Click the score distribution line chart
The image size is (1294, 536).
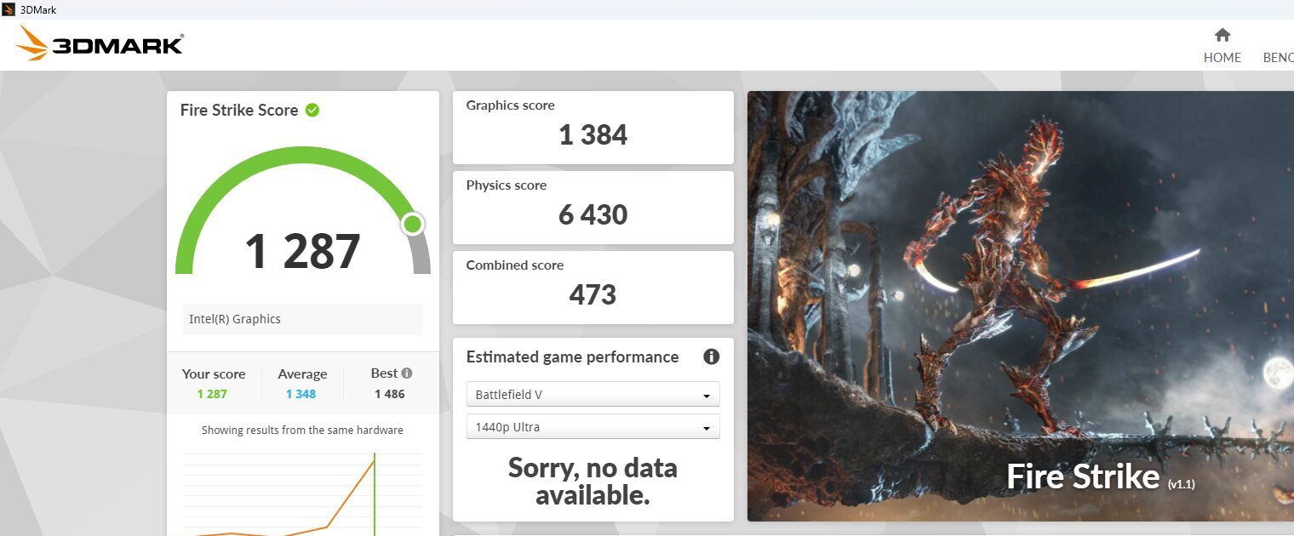(302, 493)
